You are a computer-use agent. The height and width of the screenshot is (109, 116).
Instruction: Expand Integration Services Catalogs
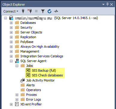11,56
